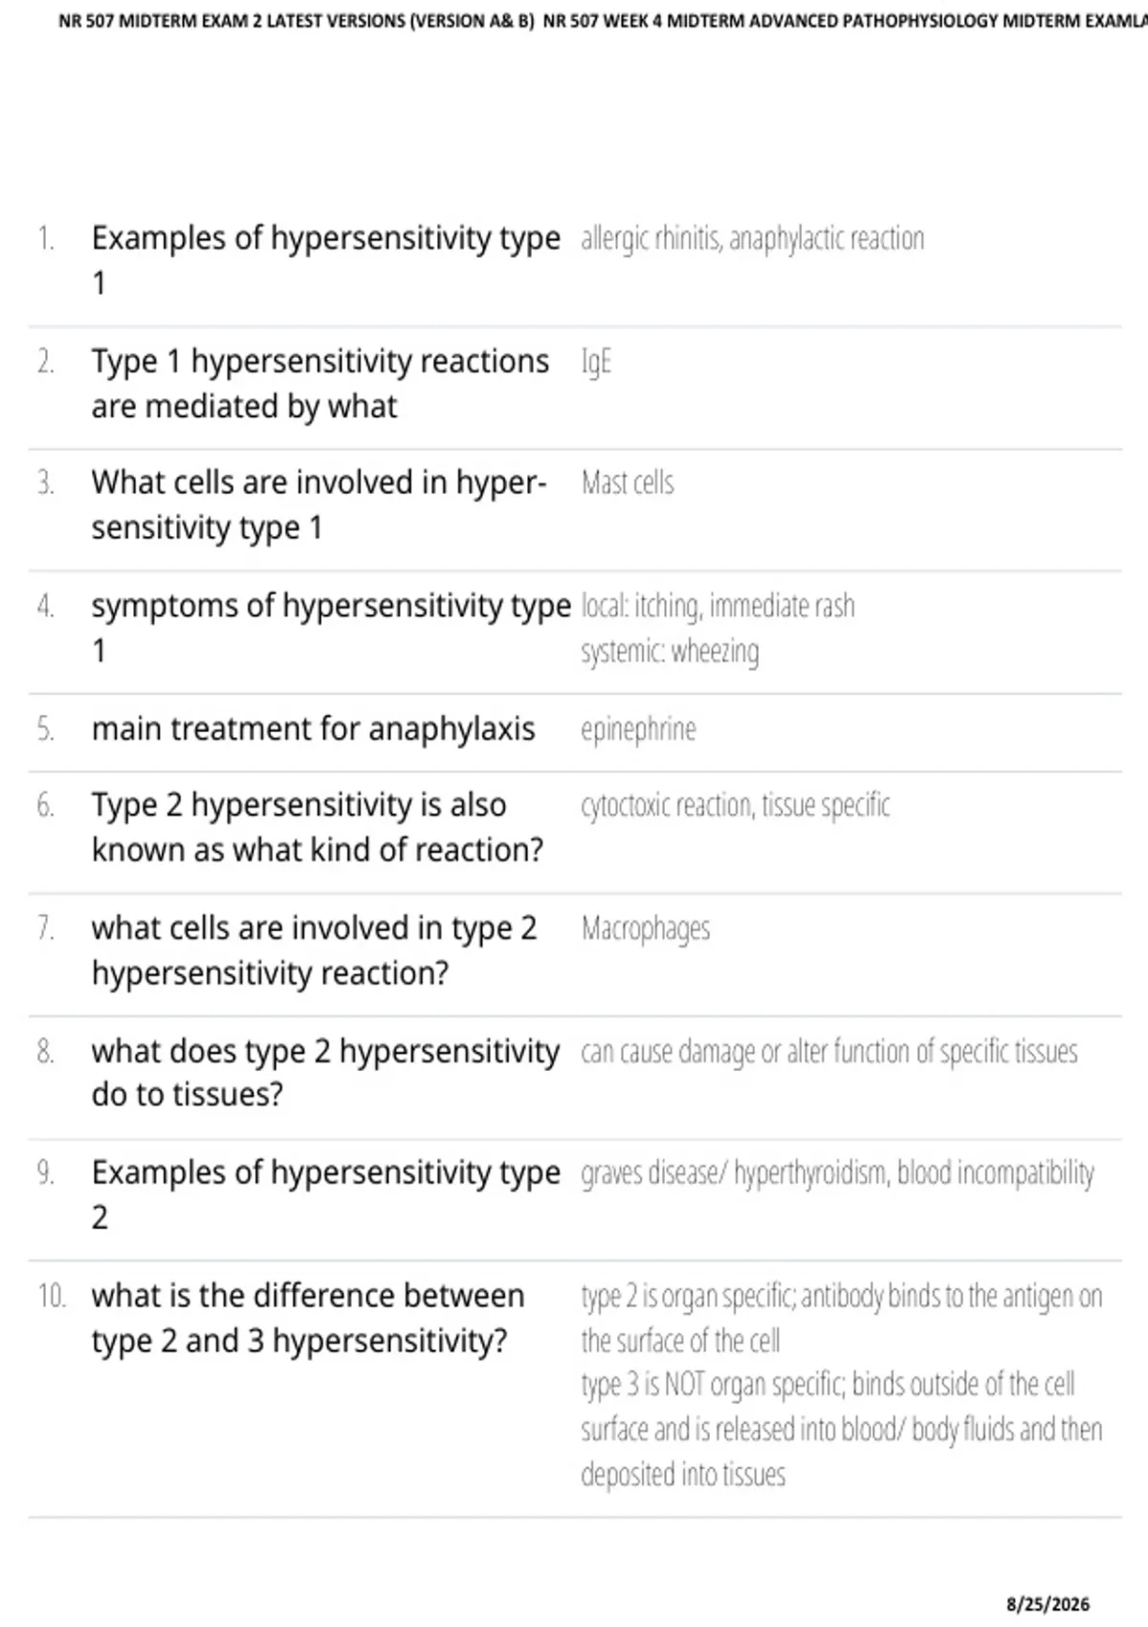The width and height of the screenshot is (1148, 1627).
Task: Click the date '8/25/2026' in footer
Action: click(1049, 1604)
